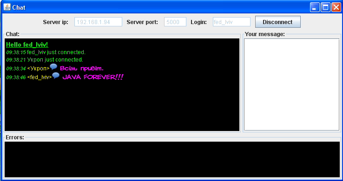Click the timestamp 09:38:46
The height and width of the screenshot is (181, 343).
[x=16, y=77]
